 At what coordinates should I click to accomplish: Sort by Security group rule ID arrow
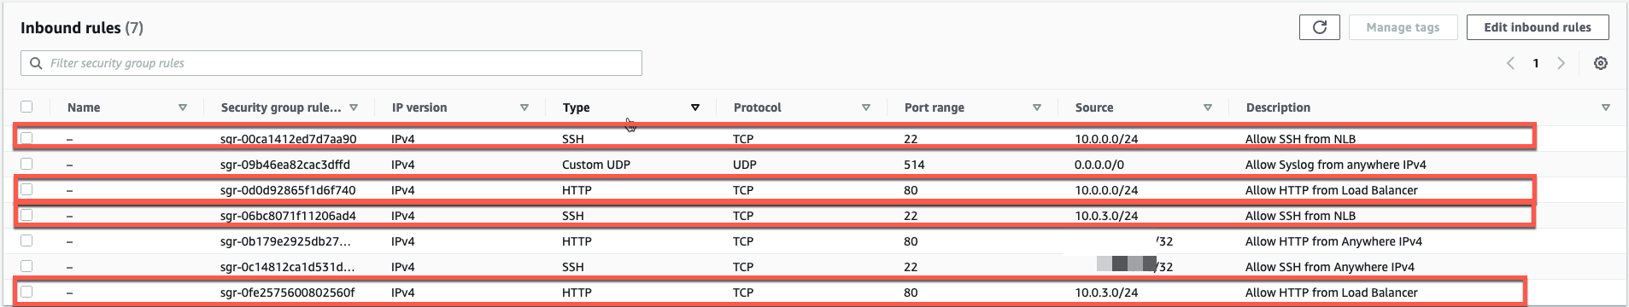pyautogui.click(x=353, y=107)
